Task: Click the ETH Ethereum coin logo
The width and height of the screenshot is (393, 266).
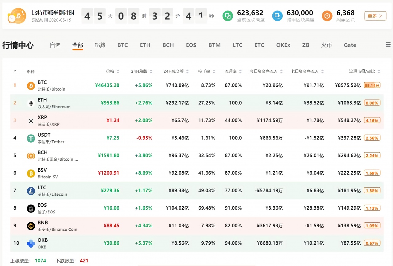Action: pyautogui.click(x=31, y=103)
